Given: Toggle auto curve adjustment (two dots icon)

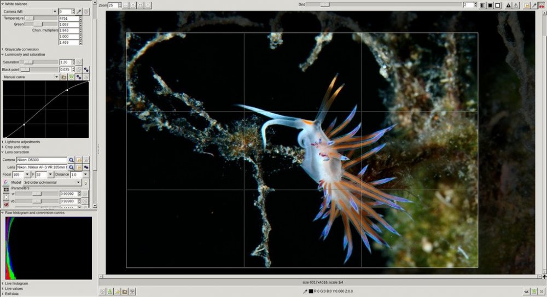Looking at the screenshot, I should pos(79,77).
